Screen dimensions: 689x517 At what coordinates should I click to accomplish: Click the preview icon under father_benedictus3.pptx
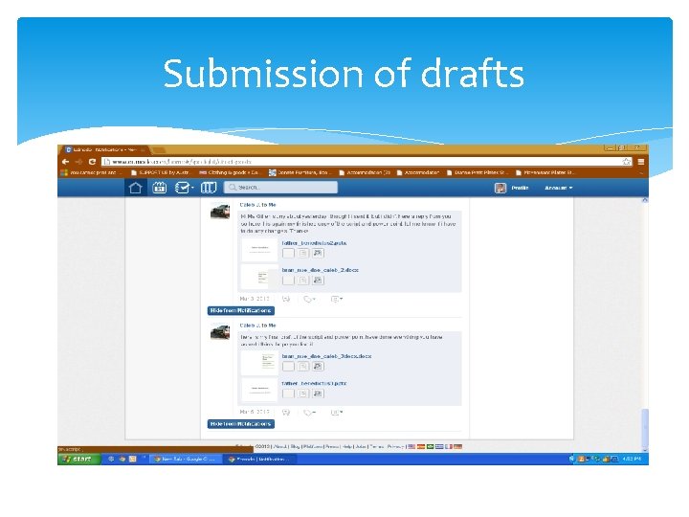click(318, 393)
